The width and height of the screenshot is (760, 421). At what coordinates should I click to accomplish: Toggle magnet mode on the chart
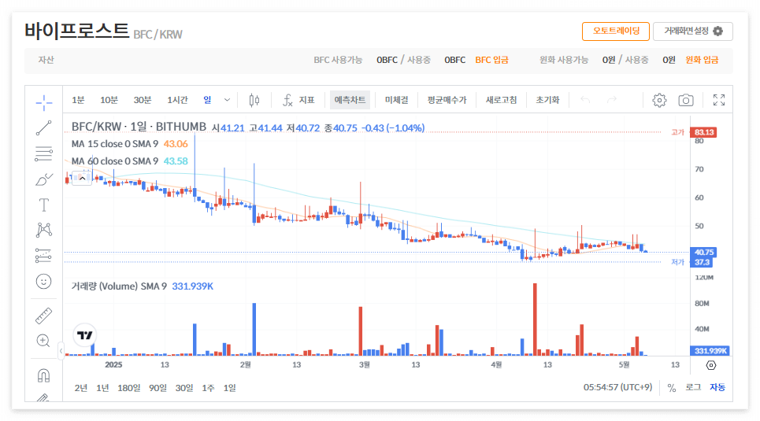[43, 375]
